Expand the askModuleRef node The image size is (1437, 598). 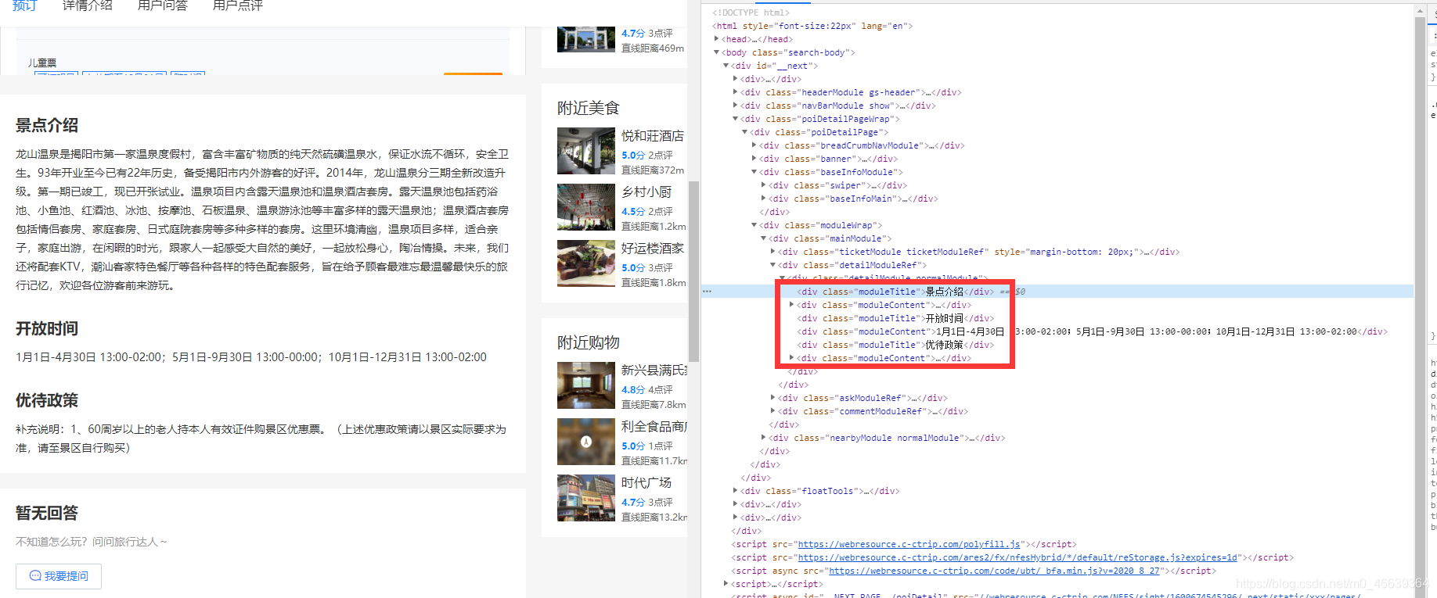(x=773, y=398)
